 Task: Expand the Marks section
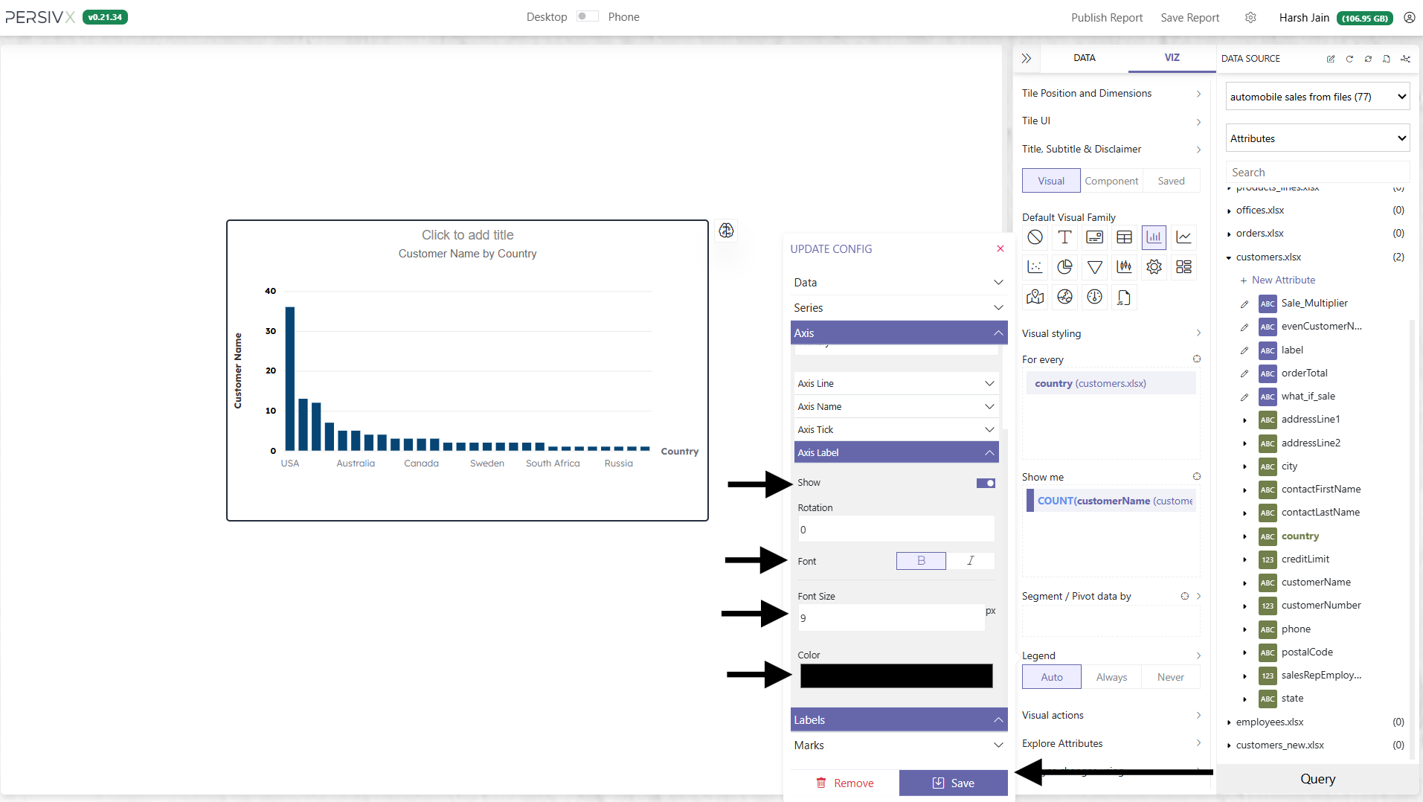pyautogui.click(x=899, y=745)
